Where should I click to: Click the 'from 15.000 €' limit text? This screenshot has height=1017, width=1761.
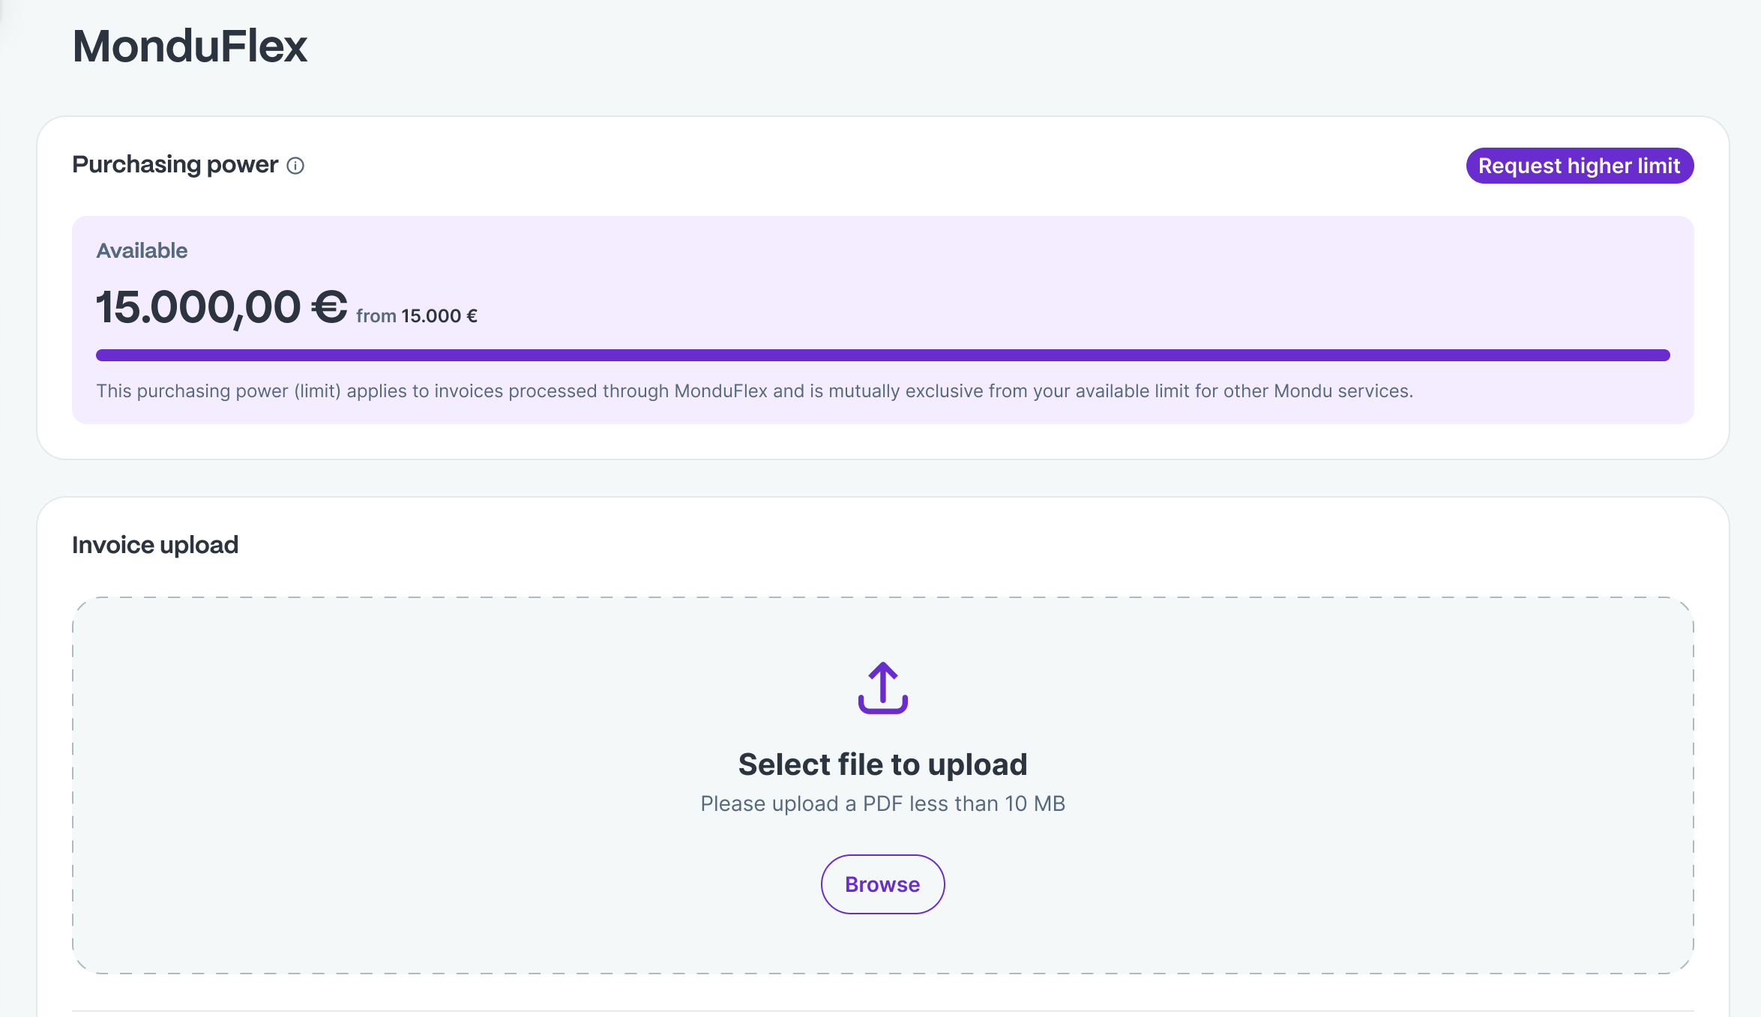coord(417,316)
